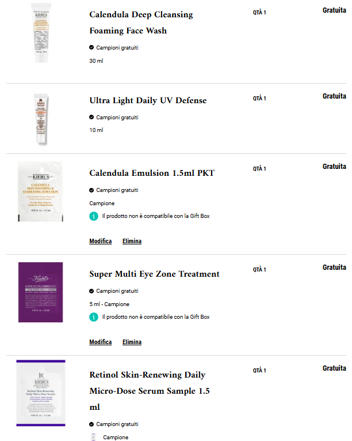Click the info icon under Super Multi Eye Zone
This screenshot has height=441, width=352.
click(x=94, y=317)
